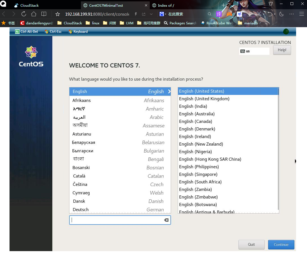Choose English (Canada) locale
This screenshot has height=264, width=307.
click(x=228, y=122)
